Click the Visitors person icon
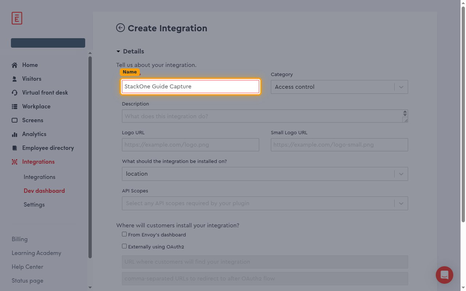Screen dimensions: 466x291 point(15,79)
